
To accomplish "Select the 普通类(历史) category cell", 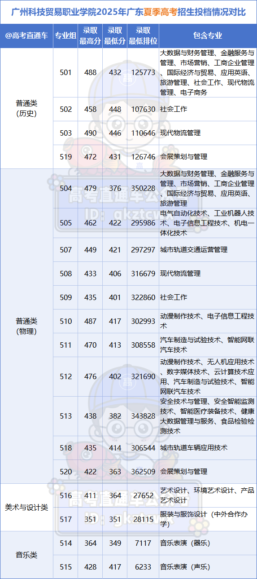I will point(26,108).
